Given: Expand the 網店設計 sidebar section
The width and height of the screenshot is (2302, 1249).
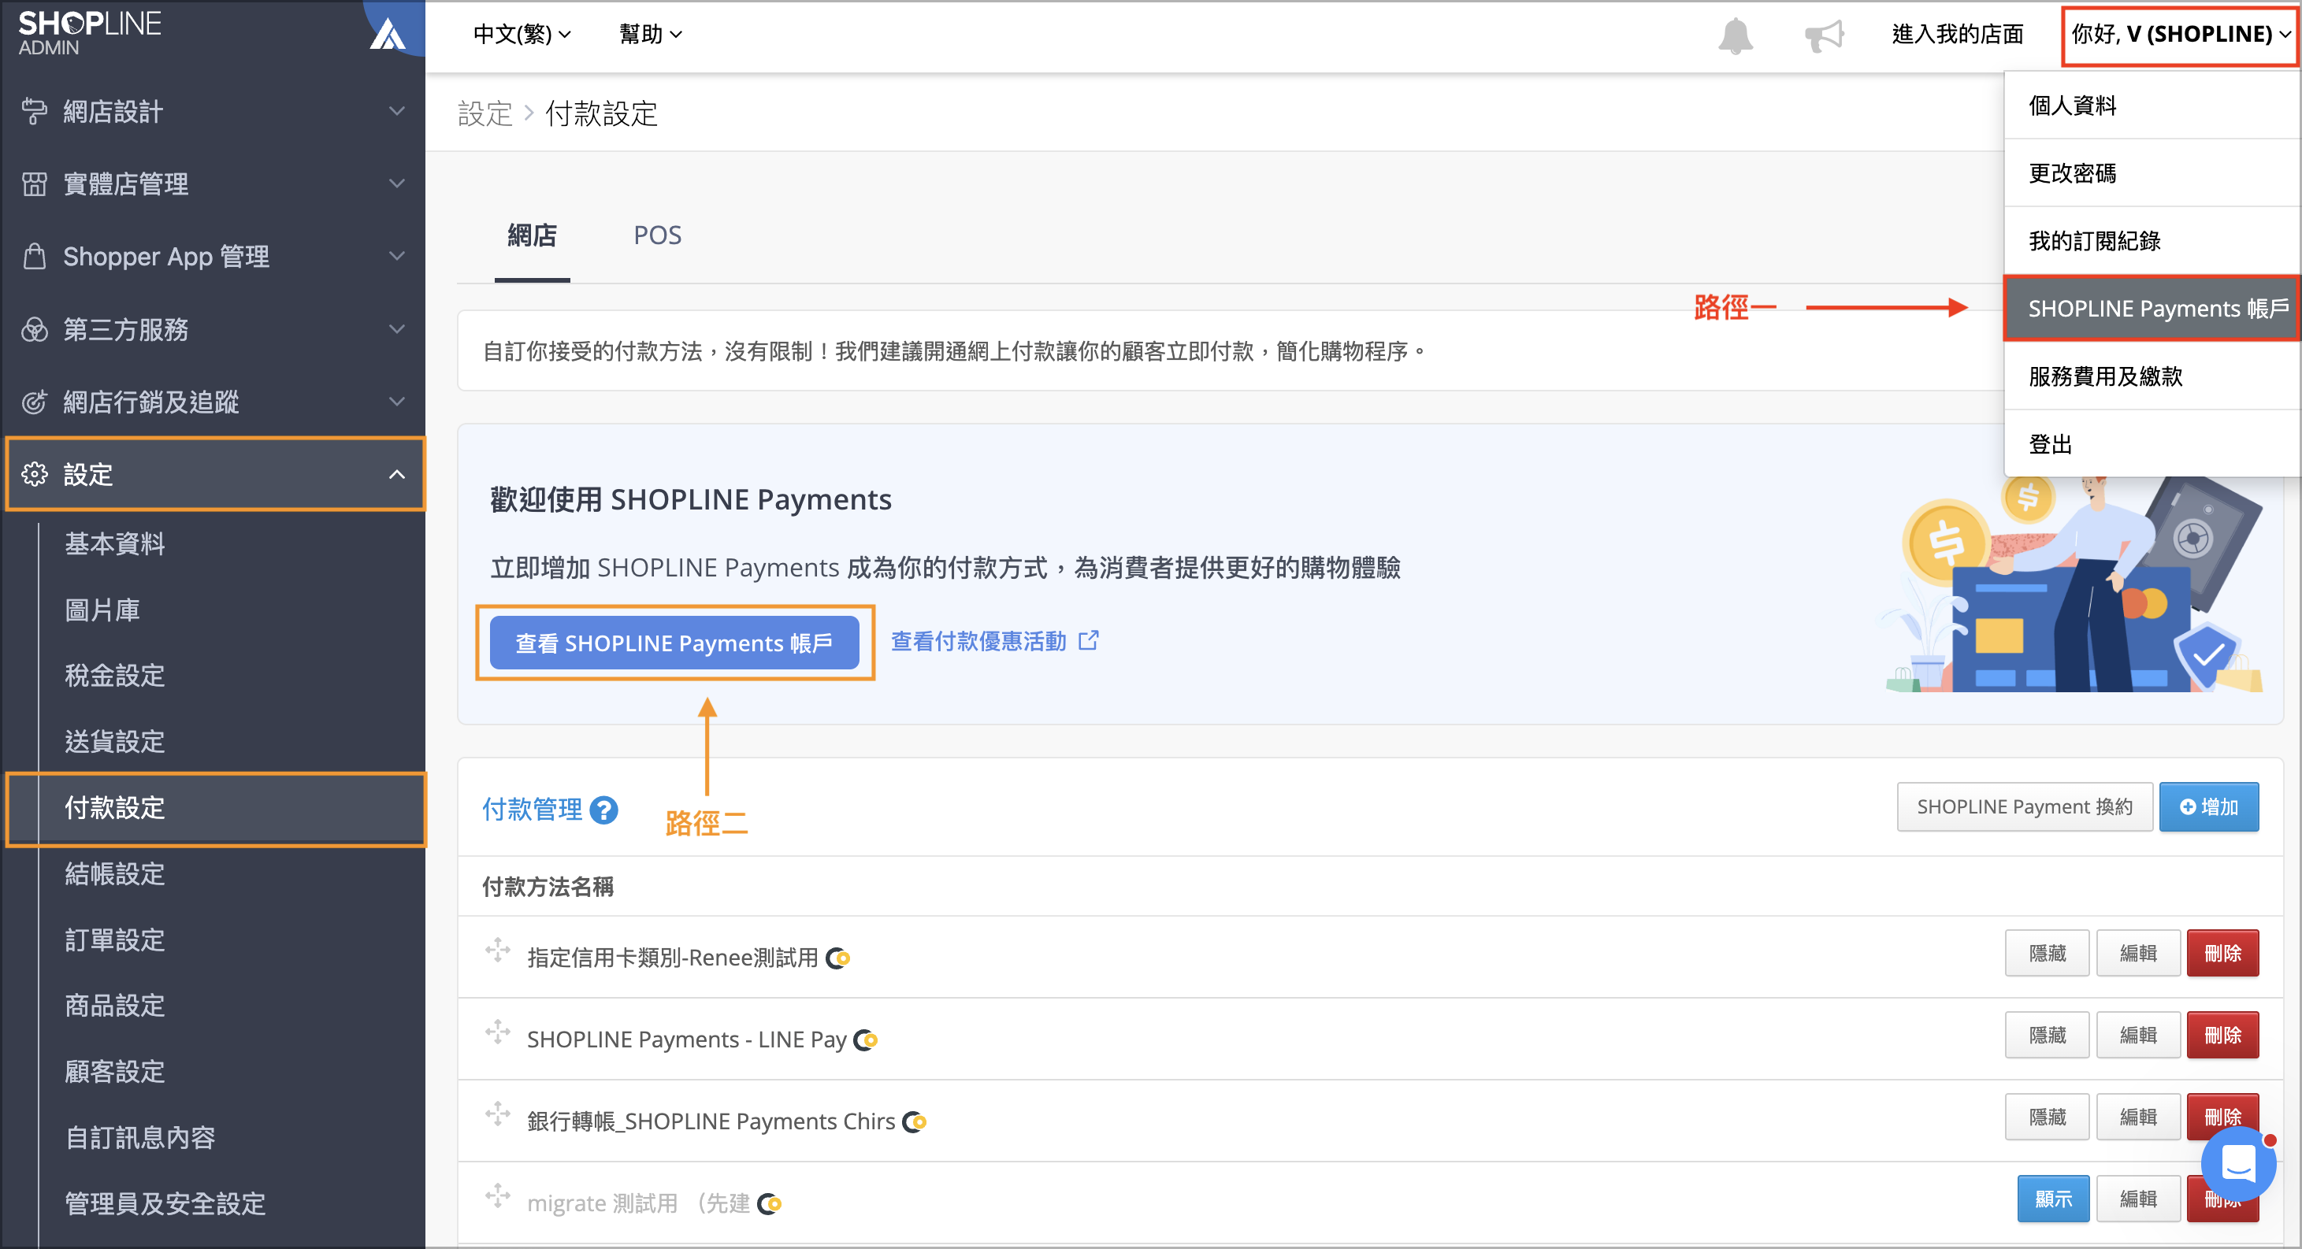Looking at the screenshot, I should [213, 112].
